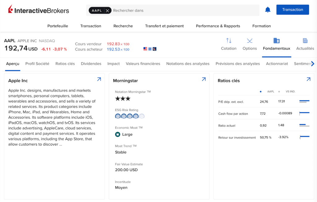Click the Economic Moat Large icon
Screen dimensions: 317x202
(118, 134)
